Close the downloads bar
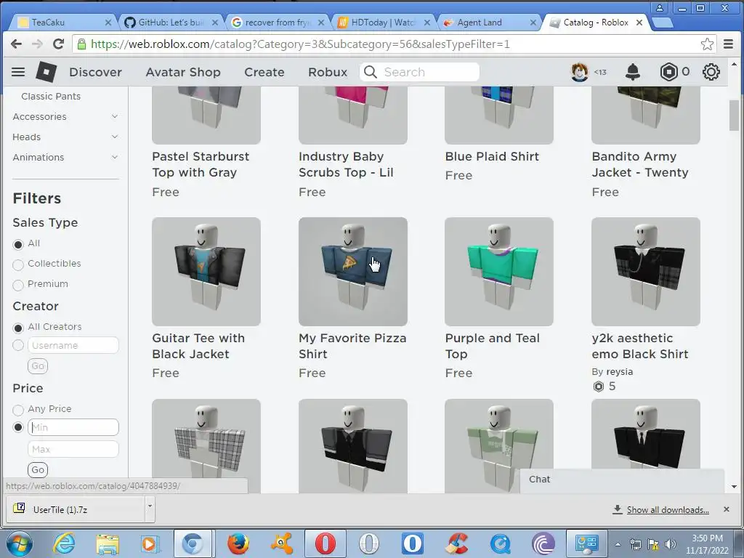Screen dimensions: 744x558 click(x=727, y=509)
